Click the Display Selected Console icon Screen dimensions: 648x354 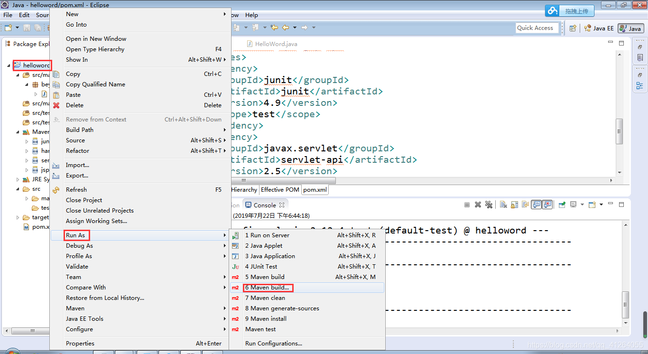pos(573,205)
